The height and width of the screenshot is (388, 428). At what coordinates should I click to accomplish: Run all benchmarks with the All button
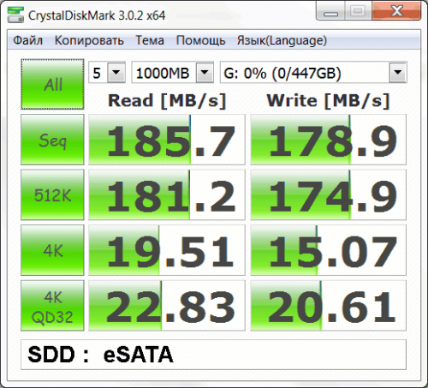point(52,84)
